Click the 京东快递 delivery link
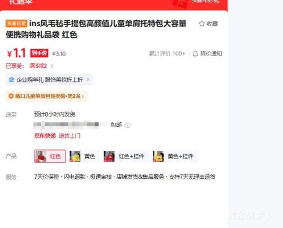283x228 pixels. point(45,136)
